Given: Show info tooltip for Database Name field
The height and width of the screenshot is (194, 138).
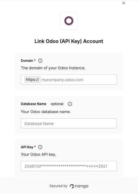Looking at the screenshot, I should (70, 104).
